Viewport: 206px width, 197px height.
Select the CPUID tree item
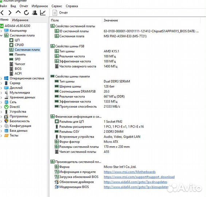[x=19, y=45]
